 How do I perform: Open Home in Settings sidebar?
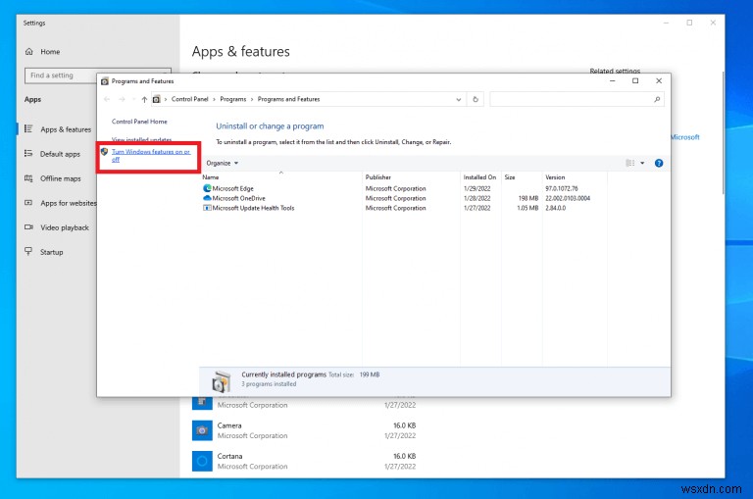coord(50,52)
